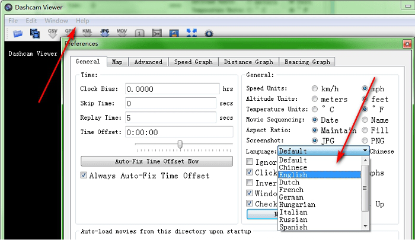Select the General tab
This screenshot has height=249, width=415.
pos(88,62)
